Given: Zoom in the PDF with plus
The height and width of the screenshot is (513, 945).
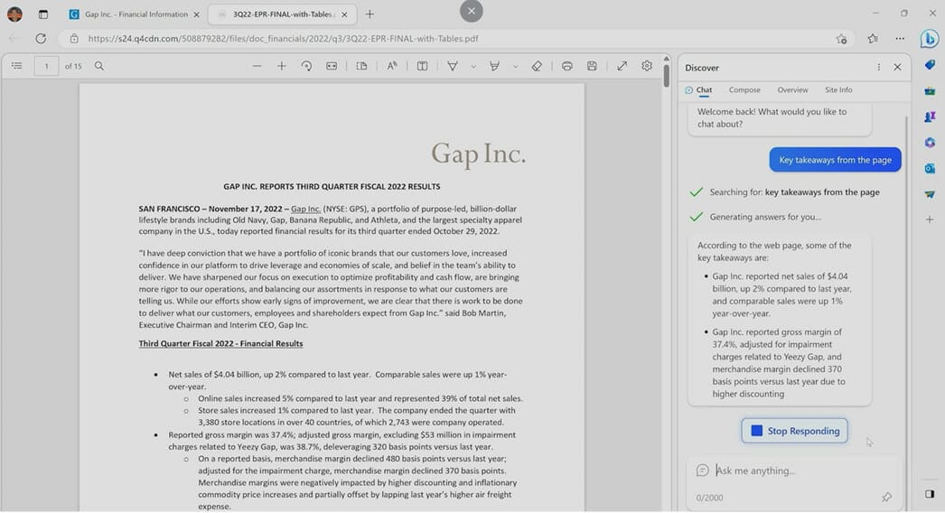Looking at the screenshot, I should (282, 66).
